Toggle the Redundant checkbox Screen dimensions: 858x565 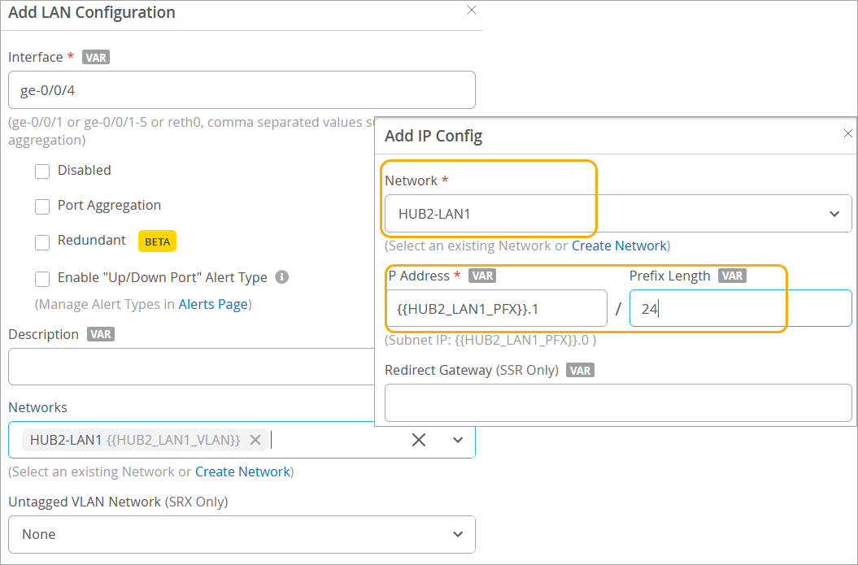click(x=42, y=241)
